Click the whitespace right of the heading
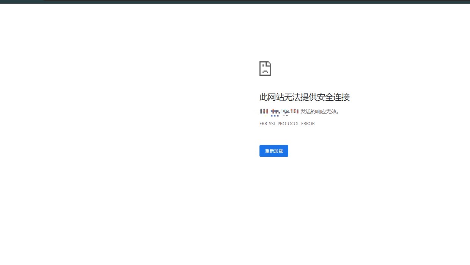 click(398, 97)
